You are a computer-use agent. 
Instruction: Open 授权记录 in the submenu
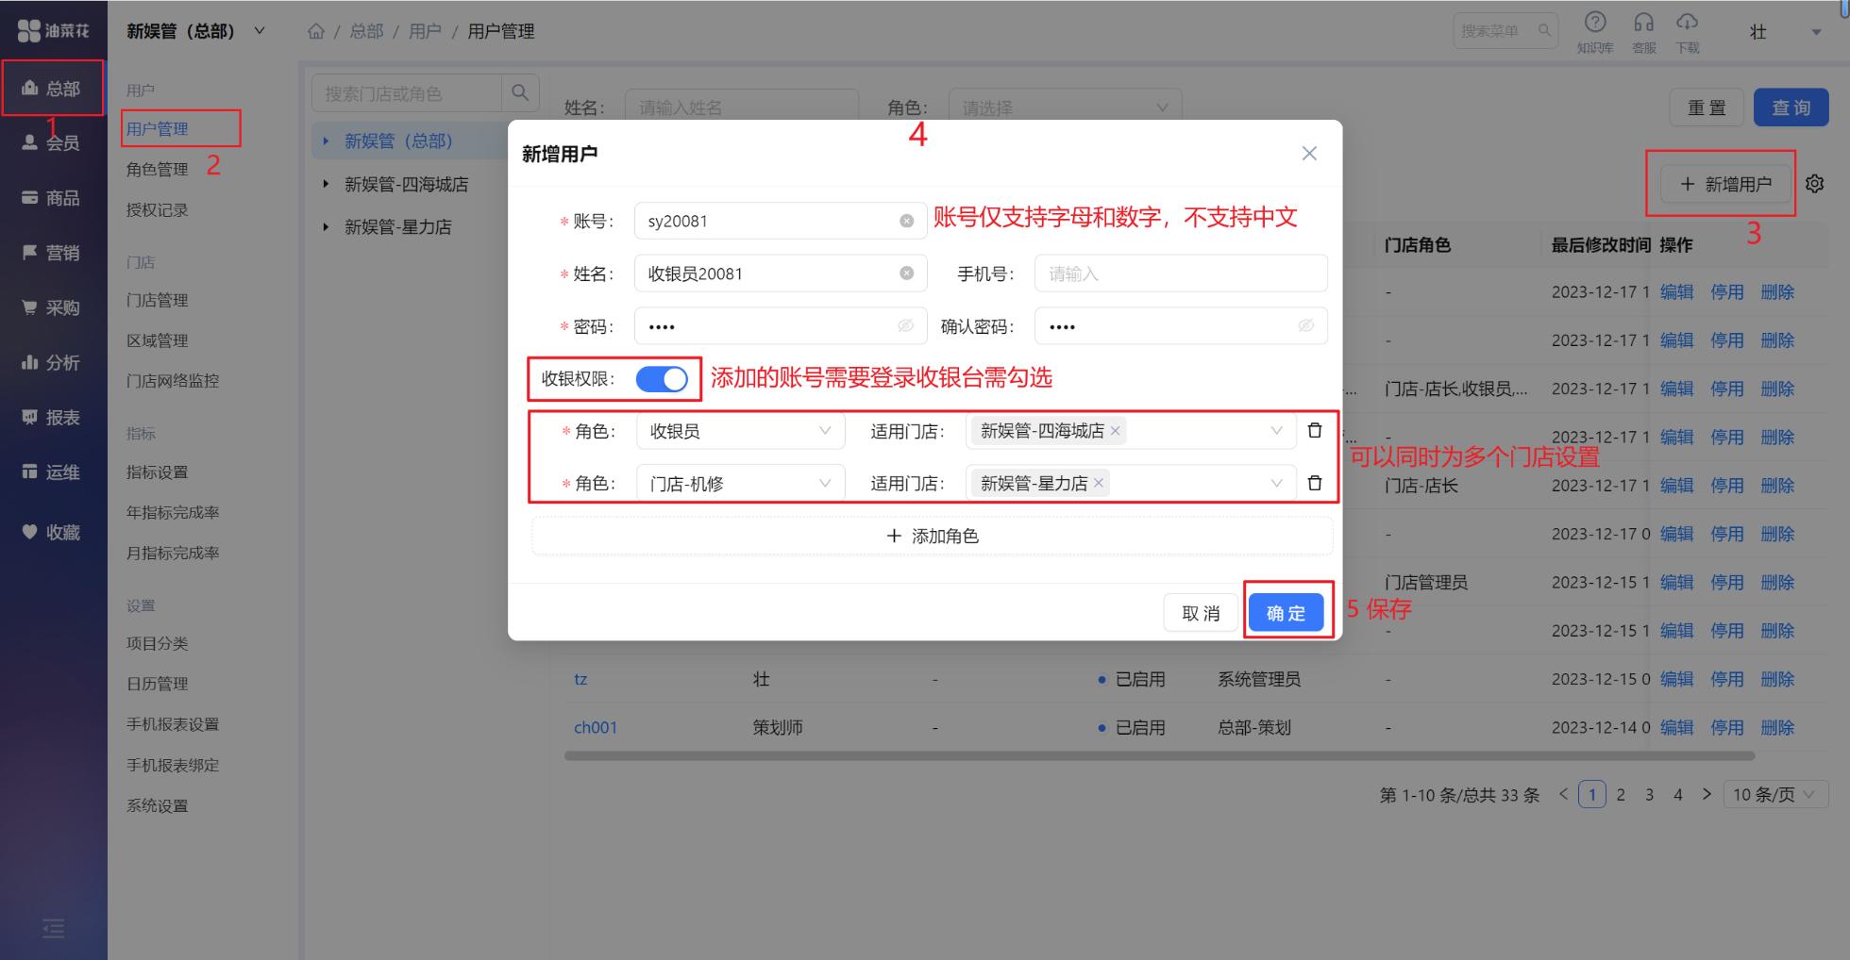click(x=158, y=210)
